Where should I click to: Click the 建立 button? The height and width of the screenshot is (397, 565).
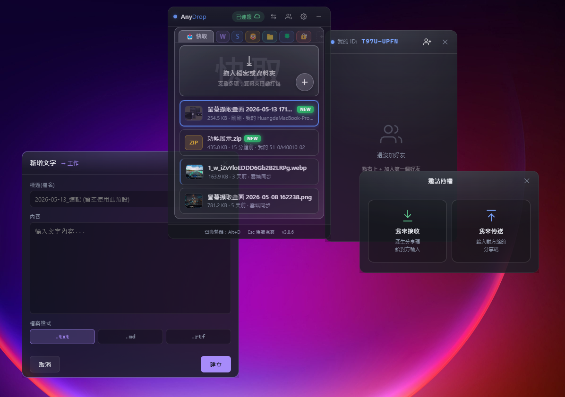pos(216,364)
